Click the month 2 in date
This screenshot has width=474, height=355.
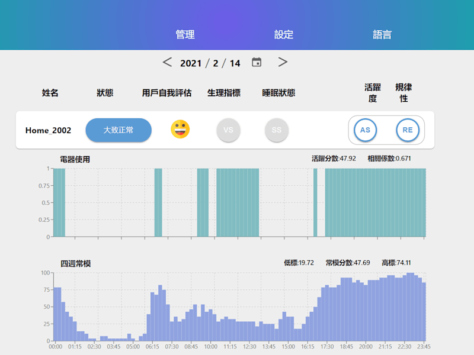pyautogui.click(x=216, y=63)
